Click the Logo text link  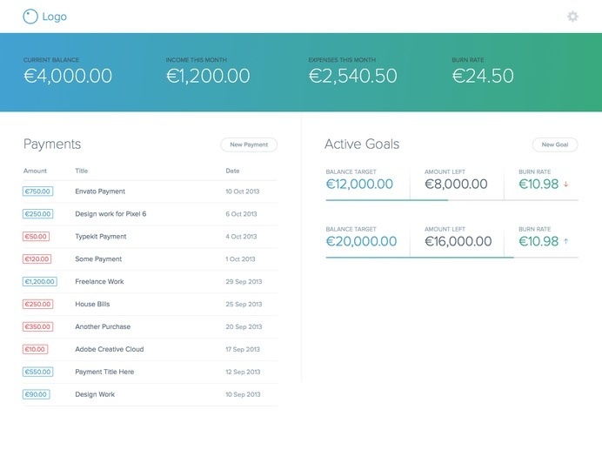(x=55, y=17)
